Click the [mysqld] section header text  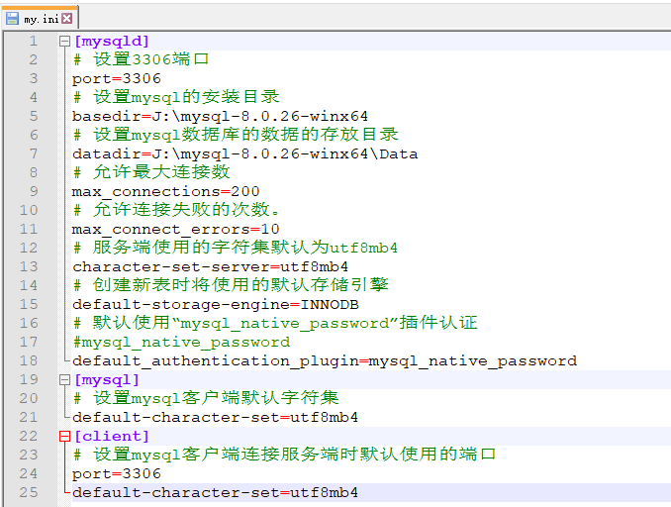[x=112, y=42]
